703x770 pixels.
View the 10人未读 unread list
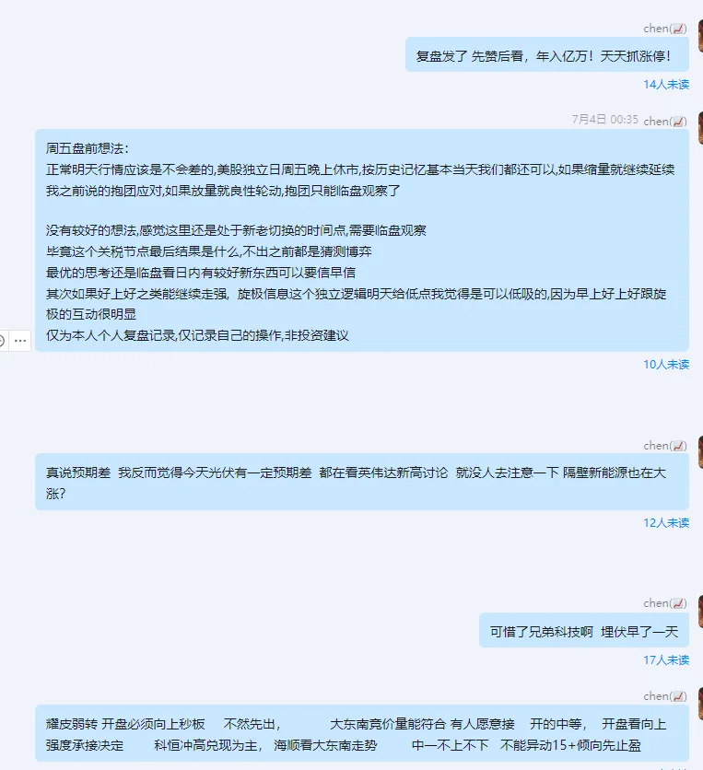click(666, 365)
